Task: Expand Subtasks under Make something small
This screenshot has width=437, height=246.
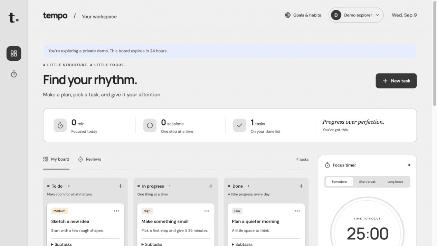Action: click(152, 244)
